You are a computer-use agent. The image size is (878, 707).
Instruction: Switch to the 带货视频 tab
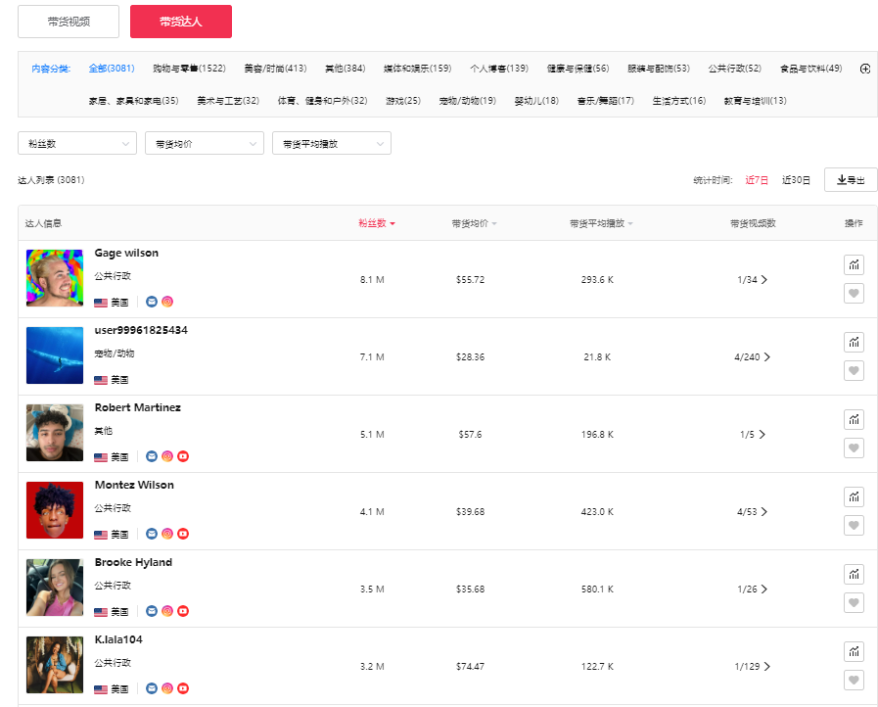click(68, 21)
